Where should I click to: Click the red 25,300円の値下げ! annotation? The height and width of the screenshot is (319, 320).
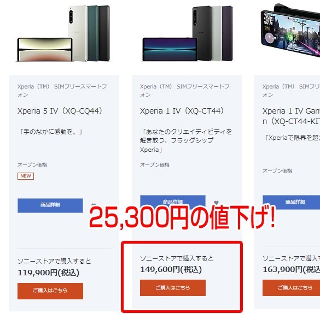[182, 217]
